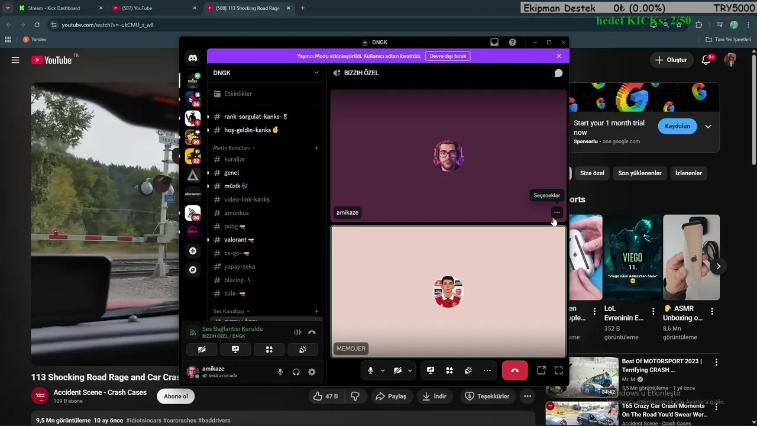Disconnect from voice in the voice connection panel

(312, 333)
